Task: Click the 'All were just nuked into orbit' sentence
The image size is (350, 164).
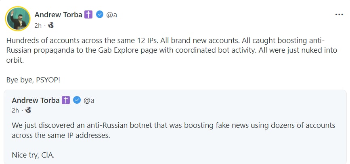Action: (x=283, y=51)
